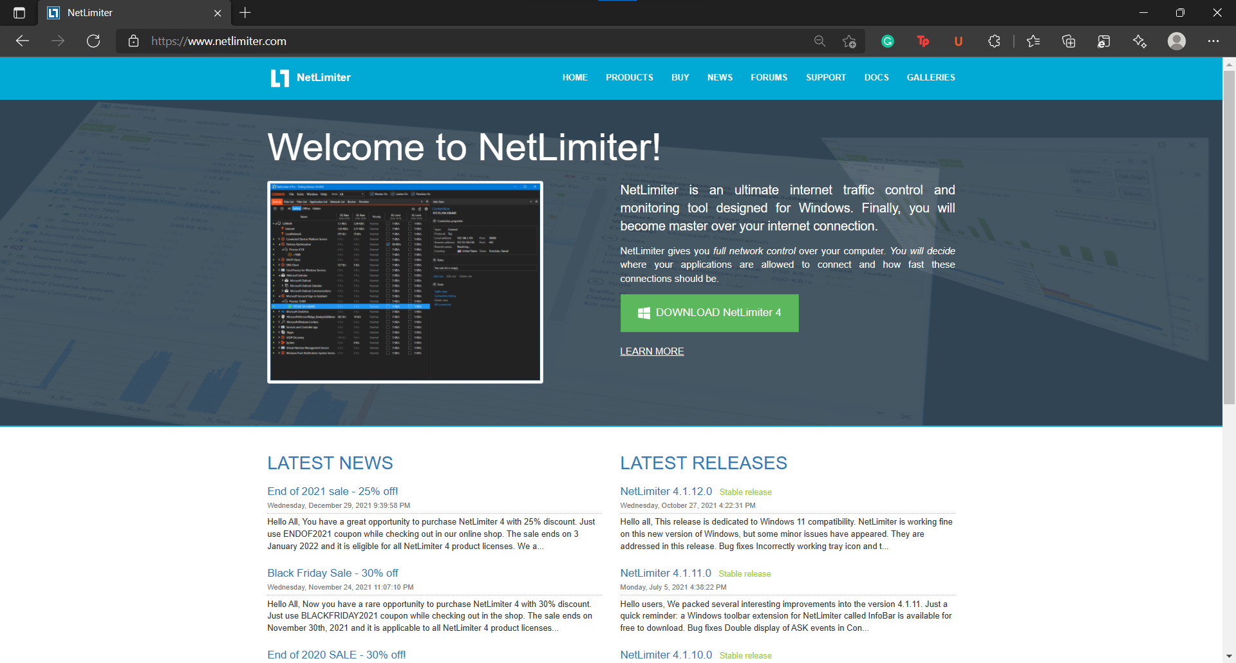1236x663 pixels.
Task: Open the tab actions menu icon
Action: click(x=19, y=13)
